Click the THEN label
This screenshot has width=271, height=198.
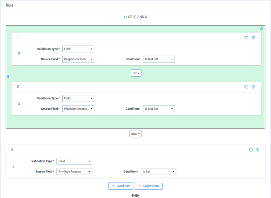pos(135,196)
